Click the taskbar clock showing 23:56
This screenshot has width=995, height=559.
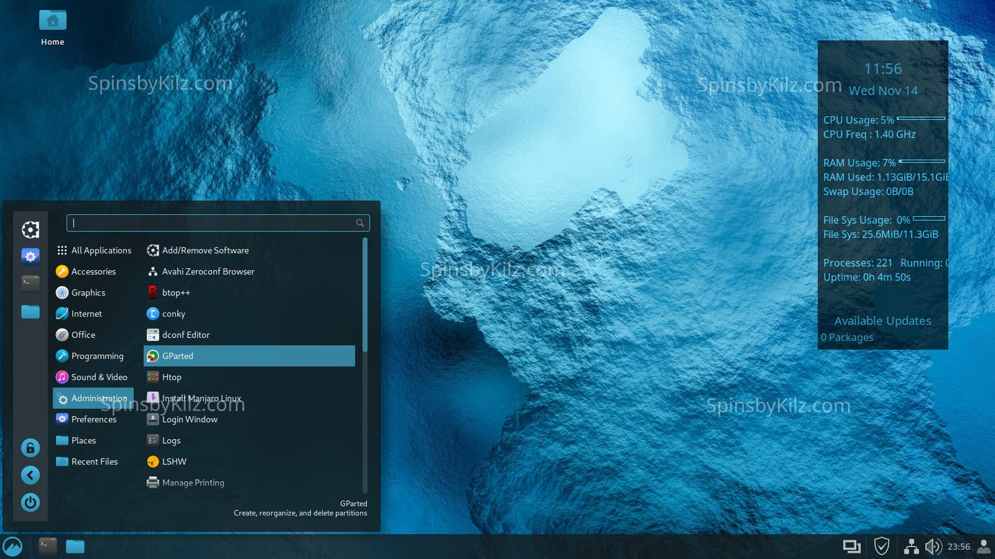click(x=958, y=547)
